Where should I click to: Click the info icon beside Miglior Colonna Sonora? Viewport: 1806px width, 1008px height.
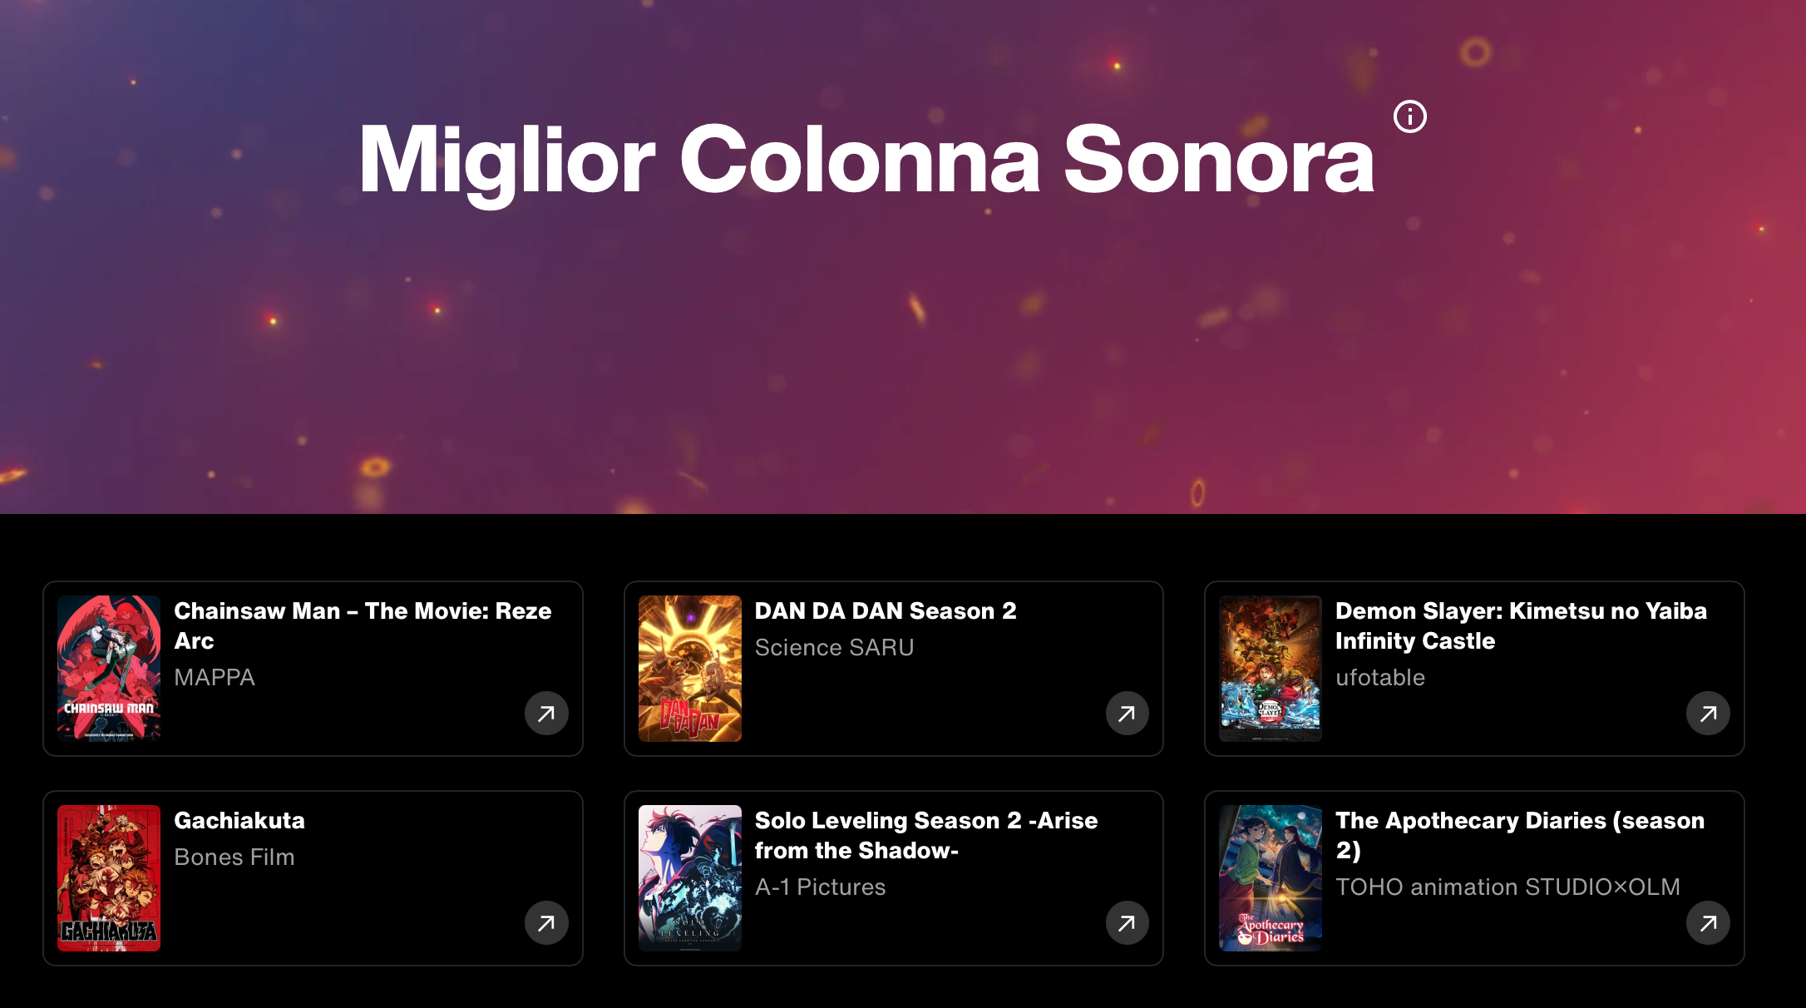coord(1409,116)
